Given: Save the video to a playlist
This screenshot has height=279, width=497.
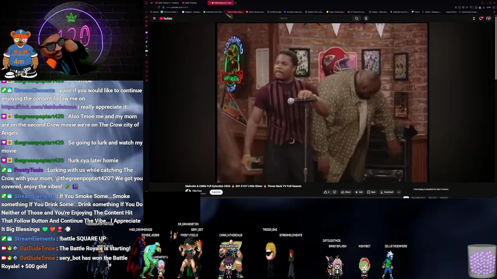Looking at the screenshot, I should pyautogui.click(x=372, y=192).
